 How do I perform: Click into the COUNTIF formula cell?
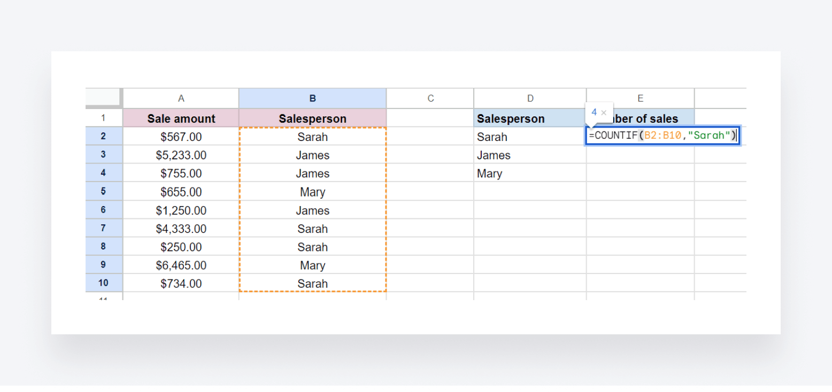(x=663, y=136)
